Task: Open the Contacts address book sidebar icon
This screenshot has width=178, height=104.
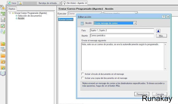Action: [x=3, y=20]
